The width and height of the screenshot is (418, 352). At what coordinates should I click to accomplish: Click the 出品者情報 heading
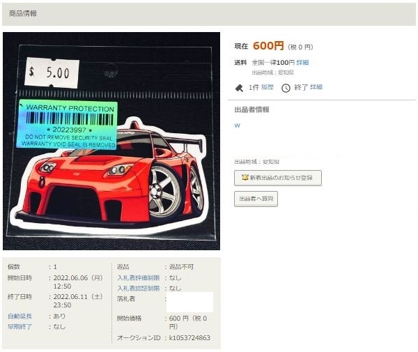[x=251, y=109]
